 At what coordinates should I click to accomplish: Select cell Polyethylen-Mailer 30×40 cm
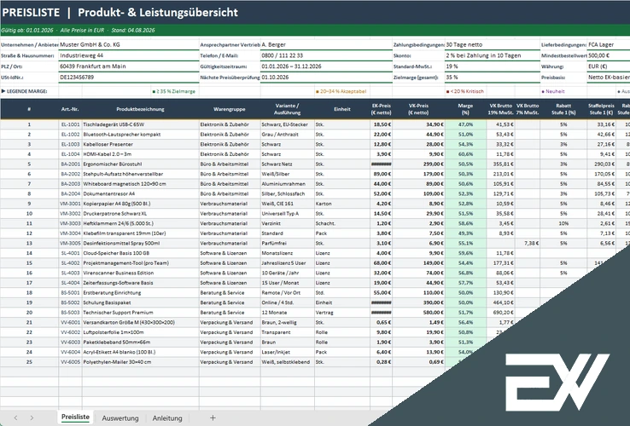[x=141, y=362]
